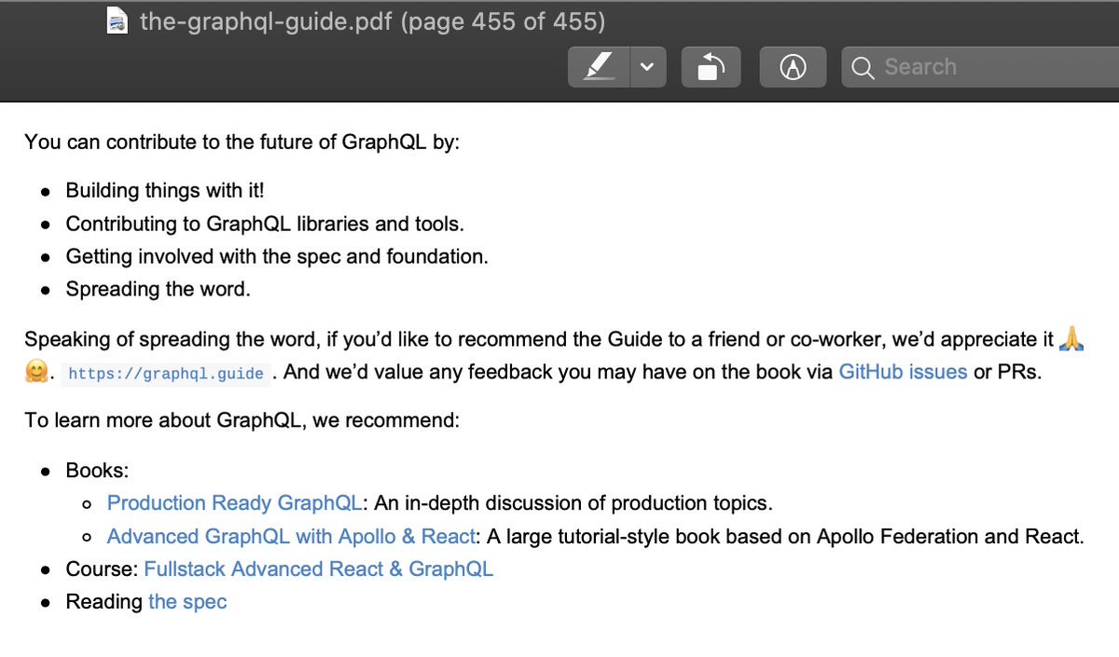Click 'Getting involved with the spec and foundation.'

pos(277,256)
